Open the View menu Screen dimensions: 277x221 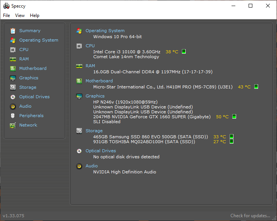20,15
